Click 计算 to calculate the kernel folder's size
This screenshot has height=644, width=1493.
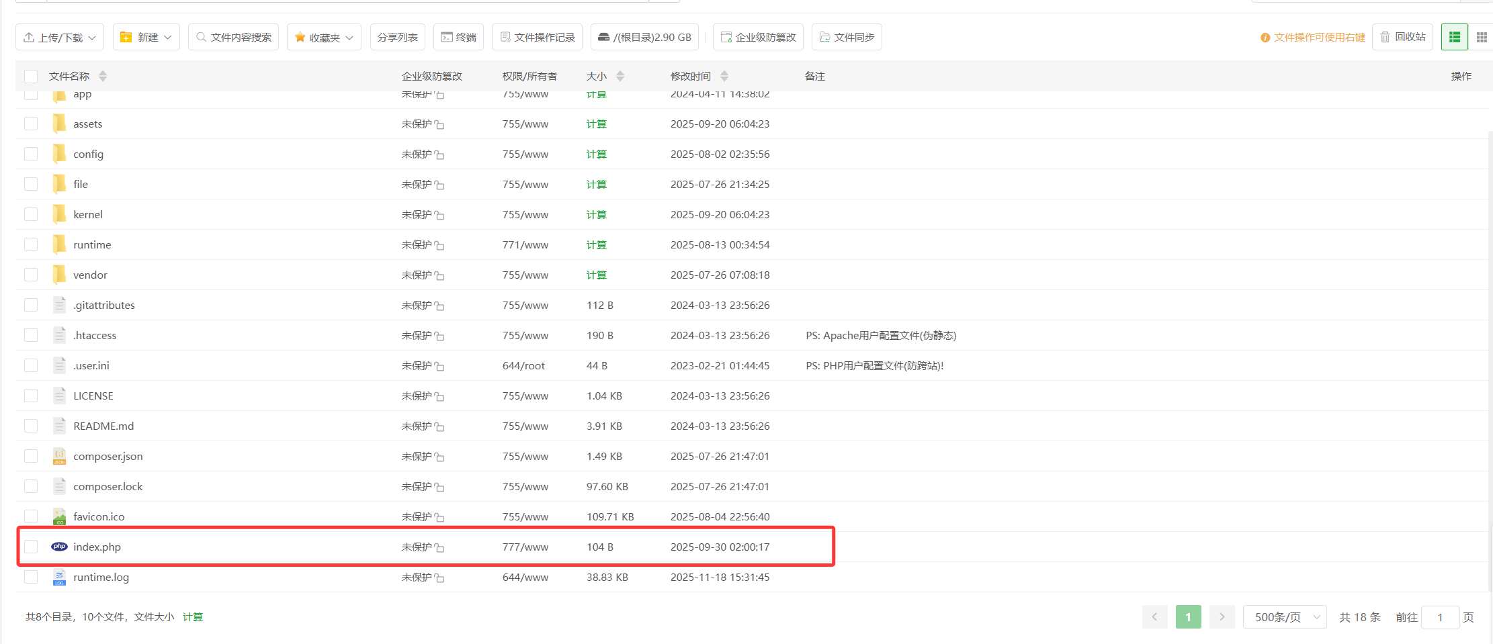pos(596,215)
